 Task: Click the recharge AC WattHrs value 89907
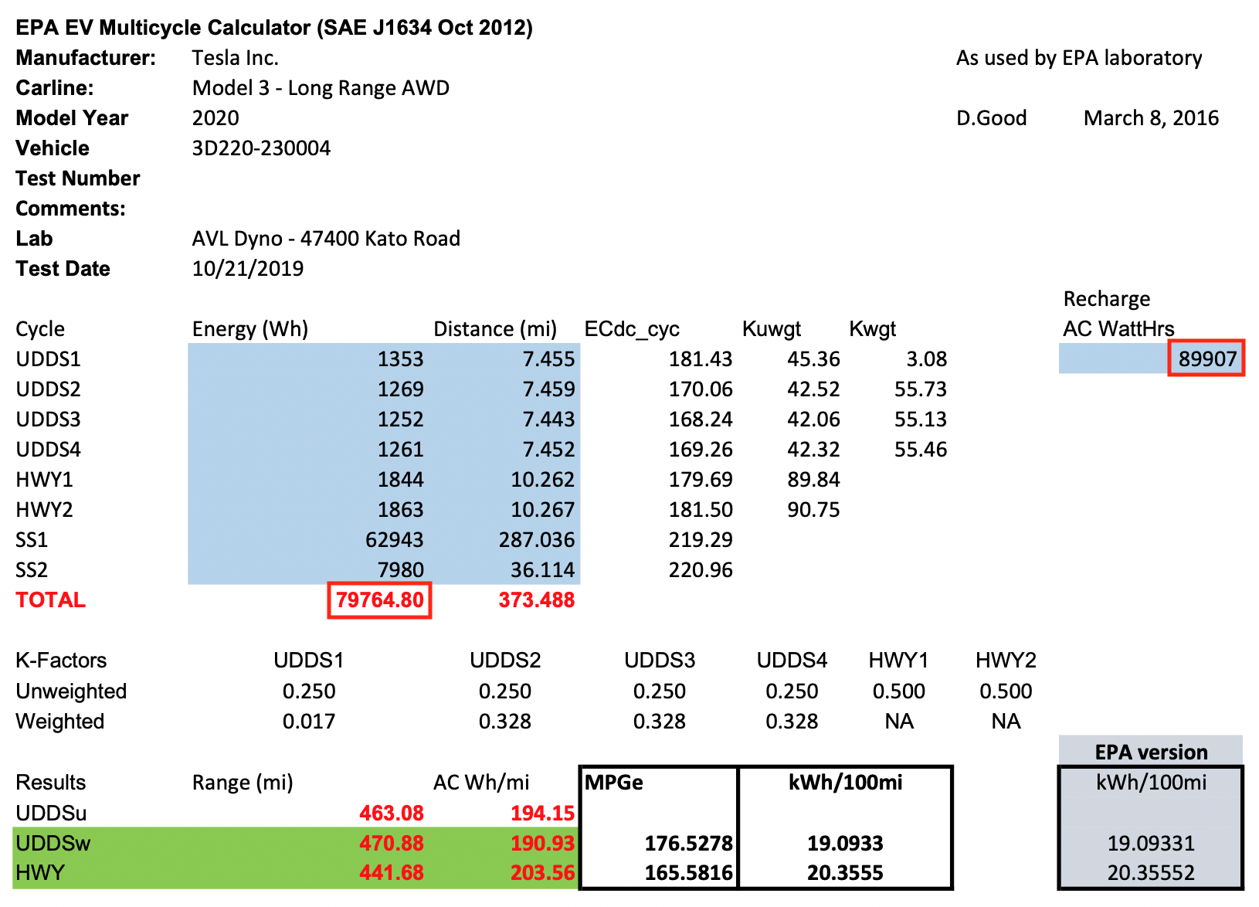1206,359
